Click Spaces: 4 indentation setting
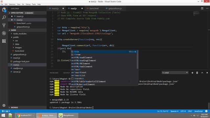Image resolution: width=210 pixels, height=118 pixels. point(174,111)
